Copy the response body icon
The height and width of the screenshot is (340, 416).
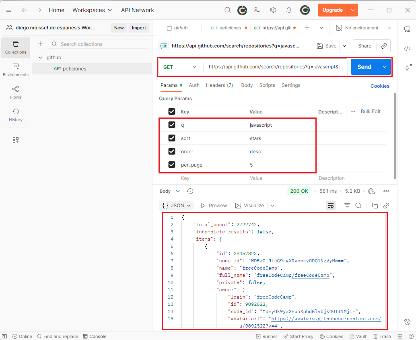(x=375, y=206)
